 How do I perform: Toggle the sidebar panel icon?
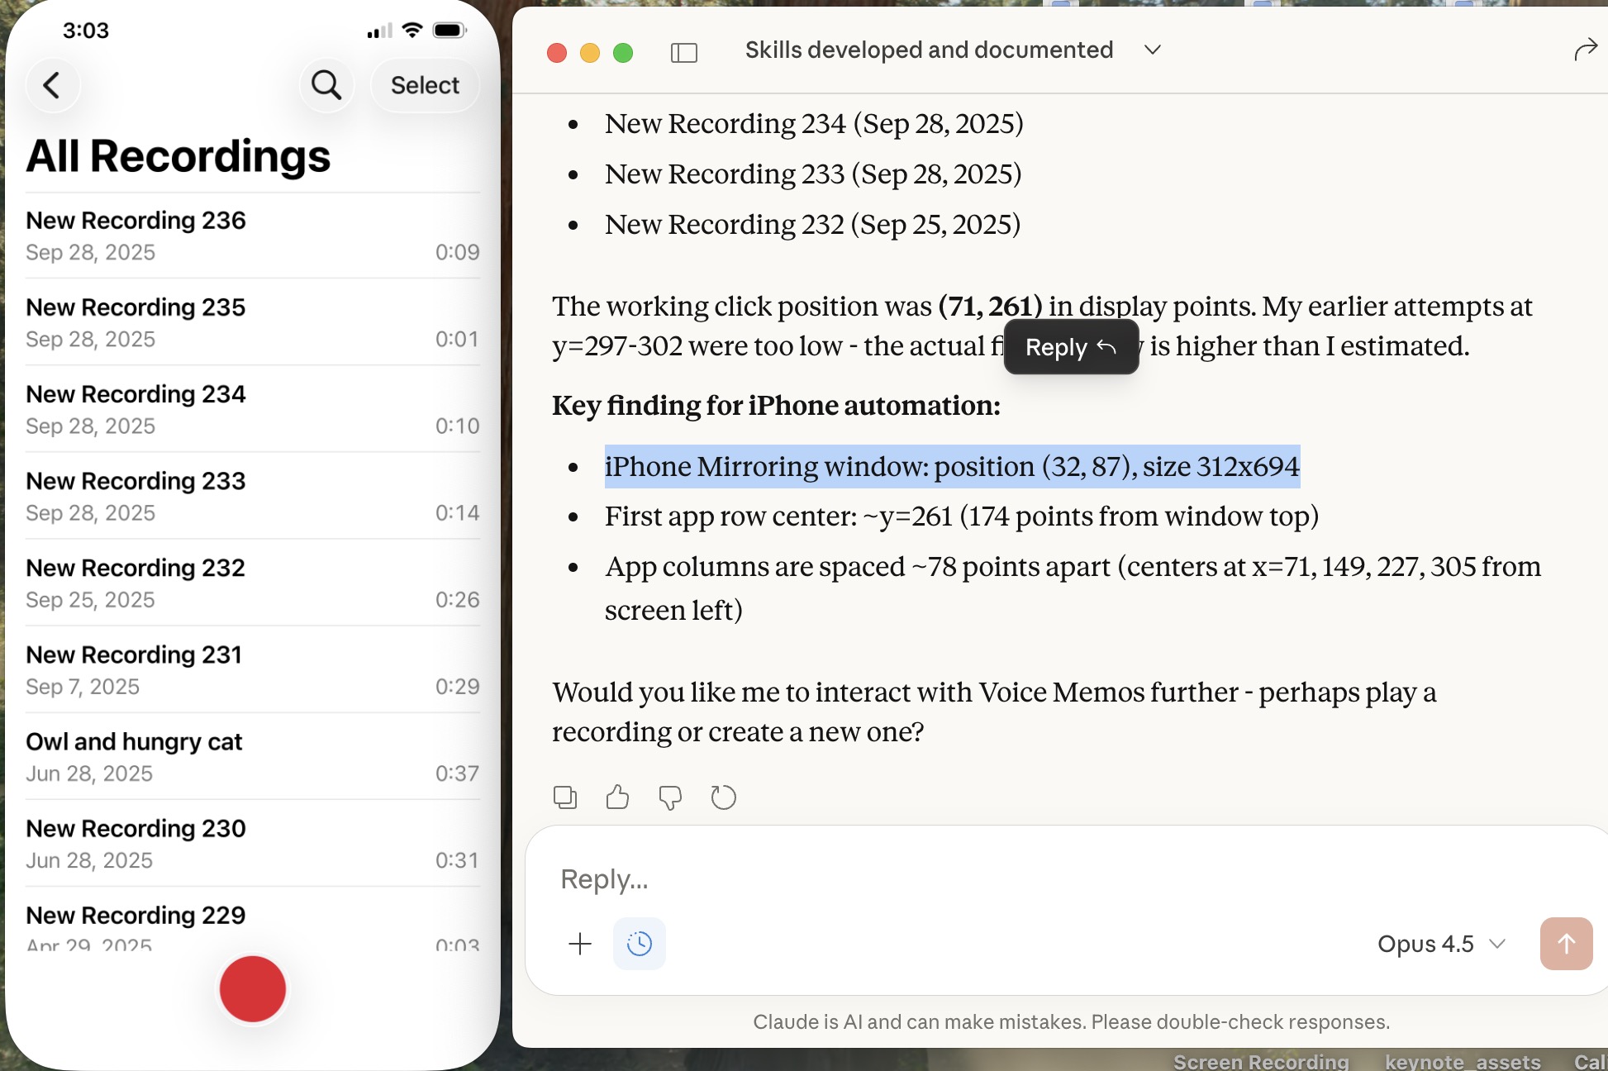click(x=683, y=53)
